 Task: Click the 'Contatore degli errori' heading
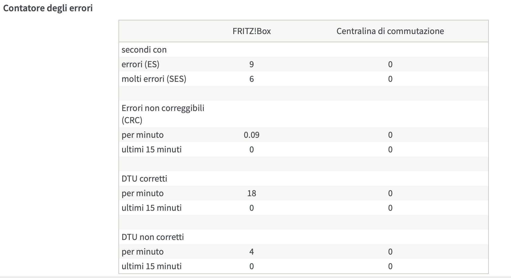point(48,8)
